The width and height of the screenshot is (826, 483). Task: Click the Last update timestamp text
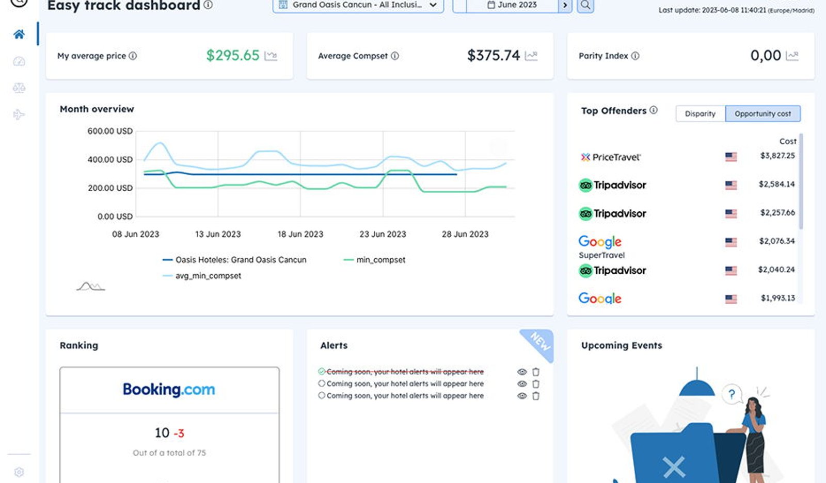[x=736, y=10]
